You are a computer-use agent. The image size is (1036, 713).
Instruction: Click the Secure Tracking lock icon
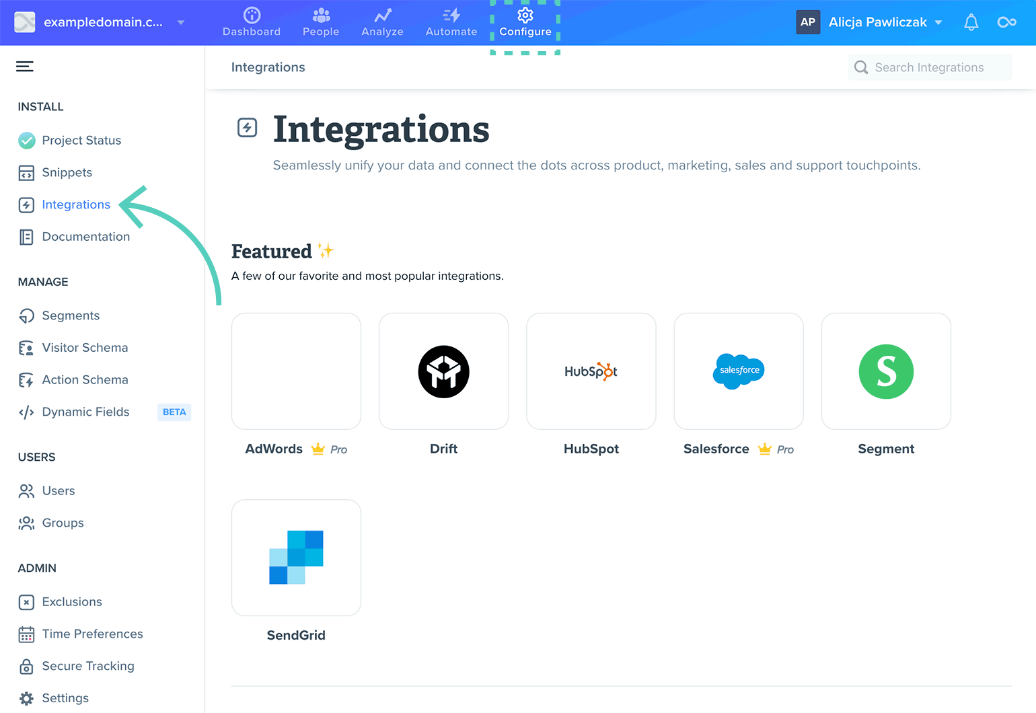click(x=26, y=667)
